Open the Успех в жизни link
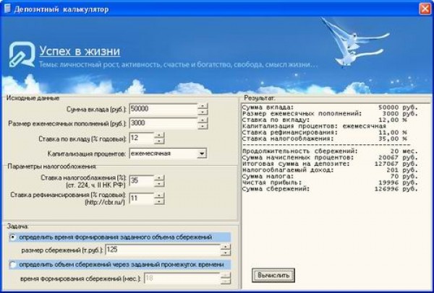434x293 pixels. pyautogui.click(x=80, y=51)
